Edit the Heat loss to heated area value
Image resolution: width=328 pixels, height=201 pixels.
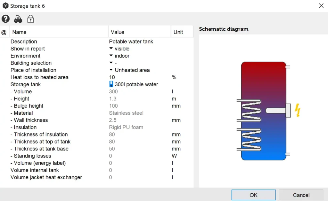pyautogui.click(x=112, y=77)
